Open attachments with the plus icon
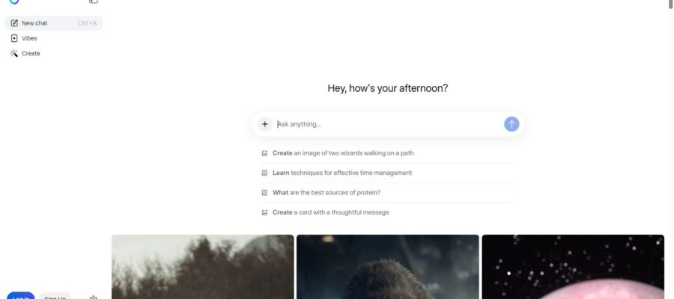Screen dimensions: 674x299 pos(265,124)
